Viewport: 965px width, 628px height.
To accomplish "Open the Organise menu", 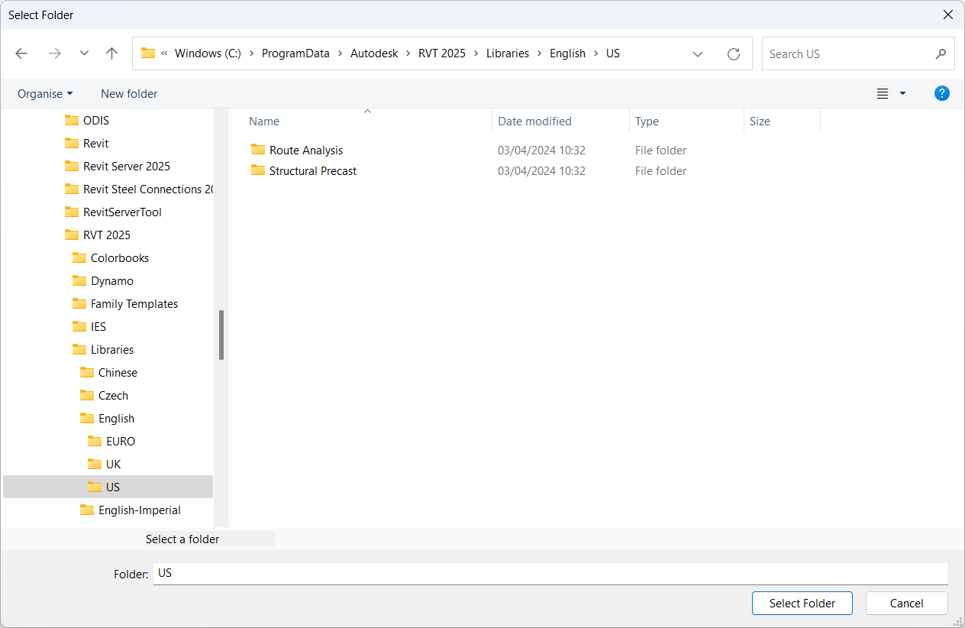I will point(45,93).
